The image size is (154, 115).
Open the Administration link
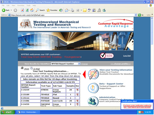click(107, 97)
